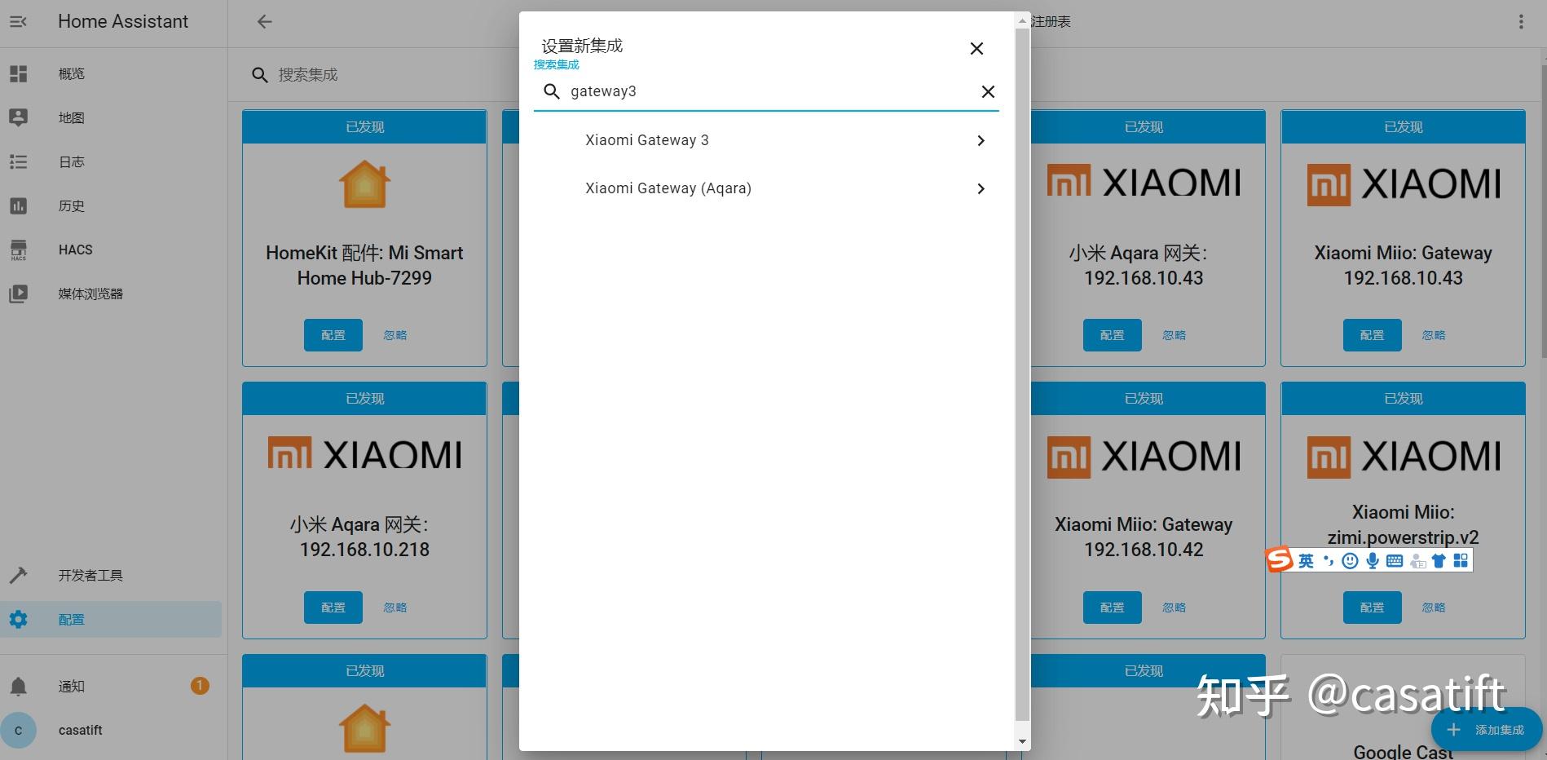This screenshot has height=760, width=1547.
Task: Open the 注册表 tab behind the dialog
Action: pyautogui.click(x=1051, y=22)
